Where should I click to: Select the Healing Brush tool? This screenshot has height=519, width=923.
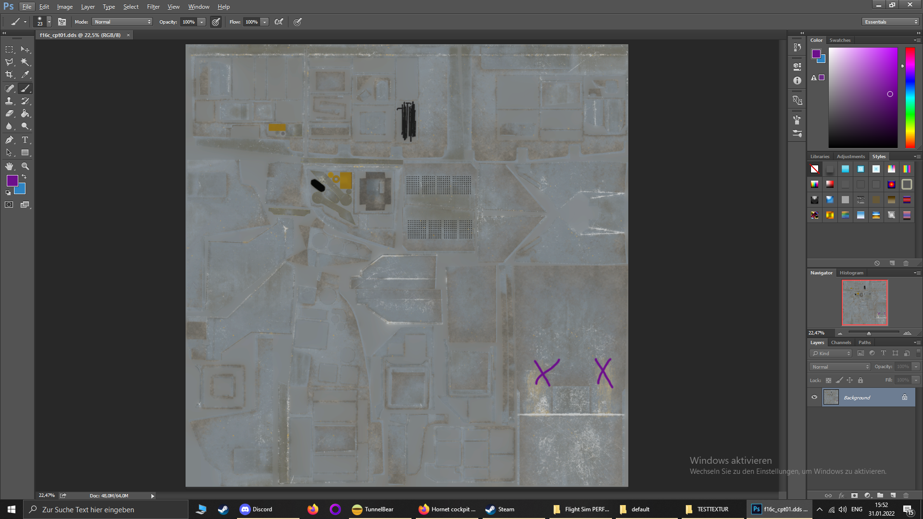click(9, 88)
